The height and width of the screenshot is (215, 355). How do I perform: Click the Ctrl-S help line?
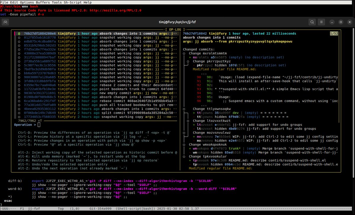coord(77,145)
